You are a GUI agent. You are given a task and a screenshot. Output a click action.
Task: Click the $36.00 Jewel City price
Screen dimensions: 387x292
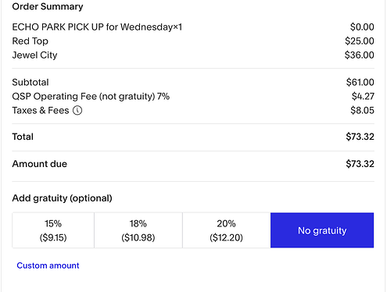click(x=359, y=55)
